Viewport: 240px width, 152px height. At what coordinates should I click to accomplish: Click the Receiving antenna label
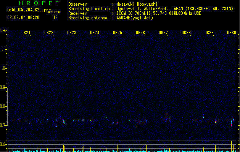pos(88,18)
